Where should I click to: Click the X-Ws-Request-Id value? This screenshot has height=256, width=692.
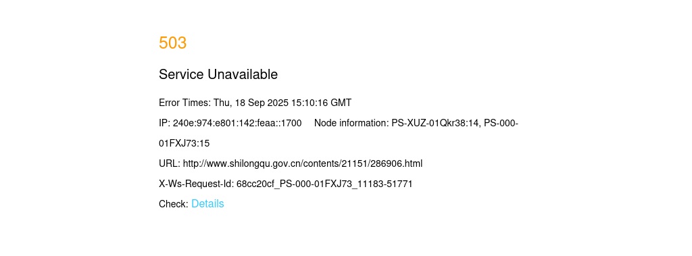click(324, 184)
